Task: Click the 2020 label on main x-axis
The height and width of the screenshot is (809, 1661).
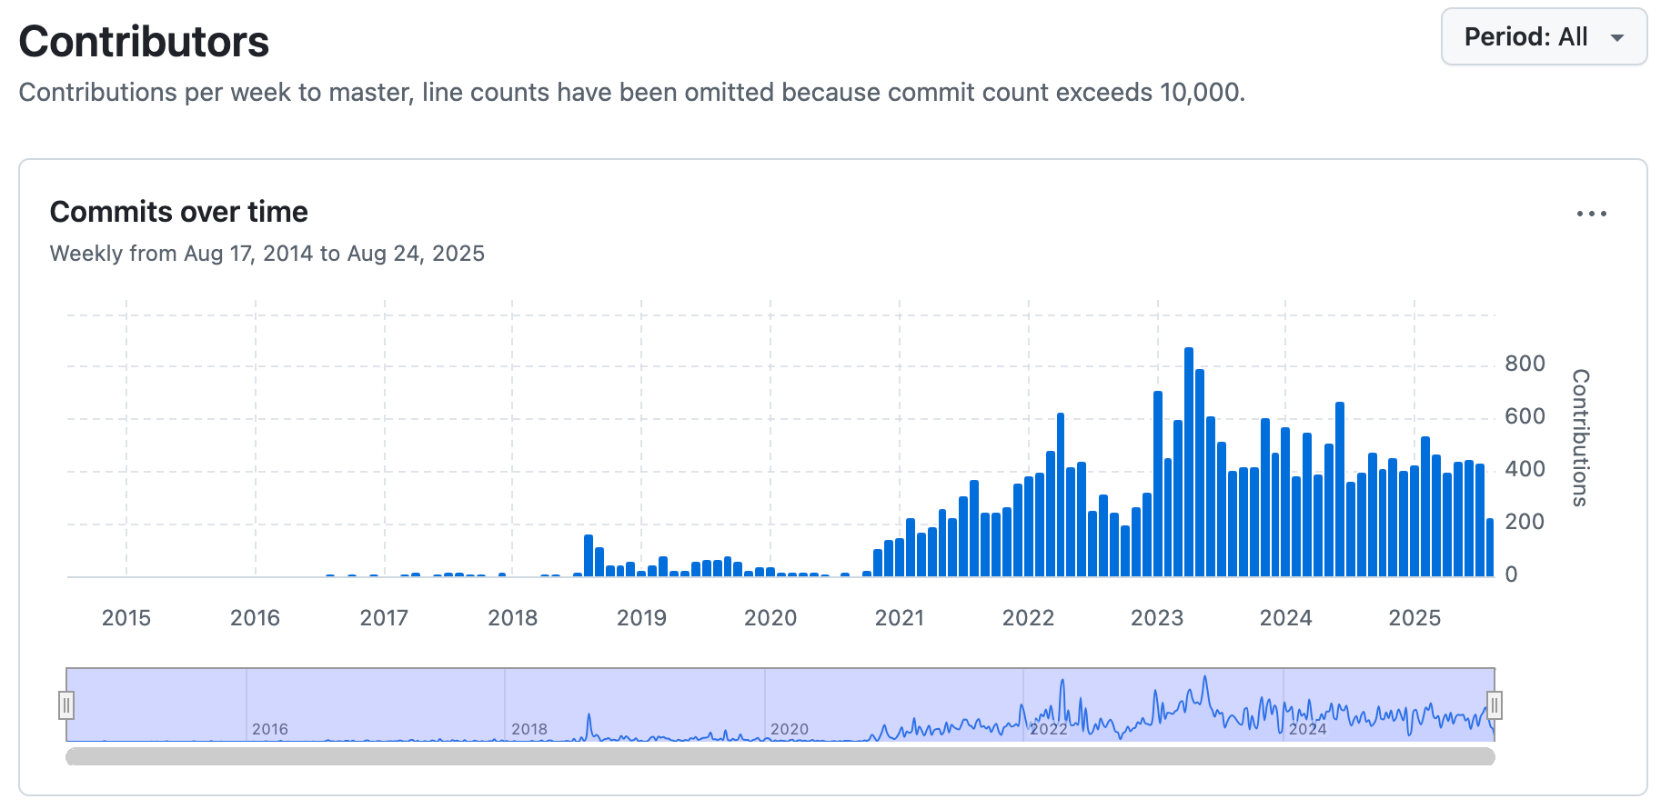Action: coord(770,618)
